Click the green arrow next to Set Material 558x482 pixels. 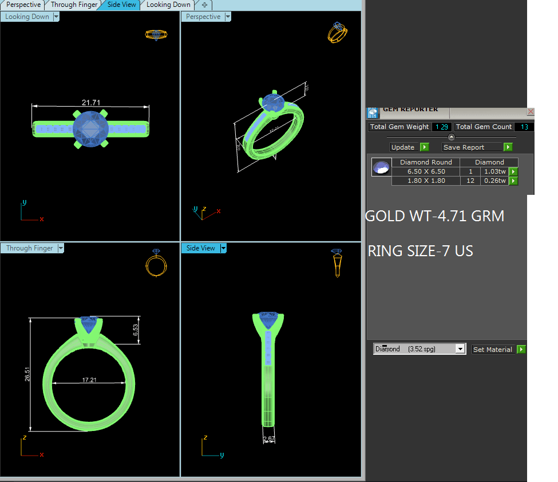(521, 350)
